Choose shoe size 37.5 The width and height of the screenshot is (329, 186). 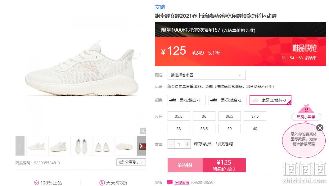[x=255, y=116]
